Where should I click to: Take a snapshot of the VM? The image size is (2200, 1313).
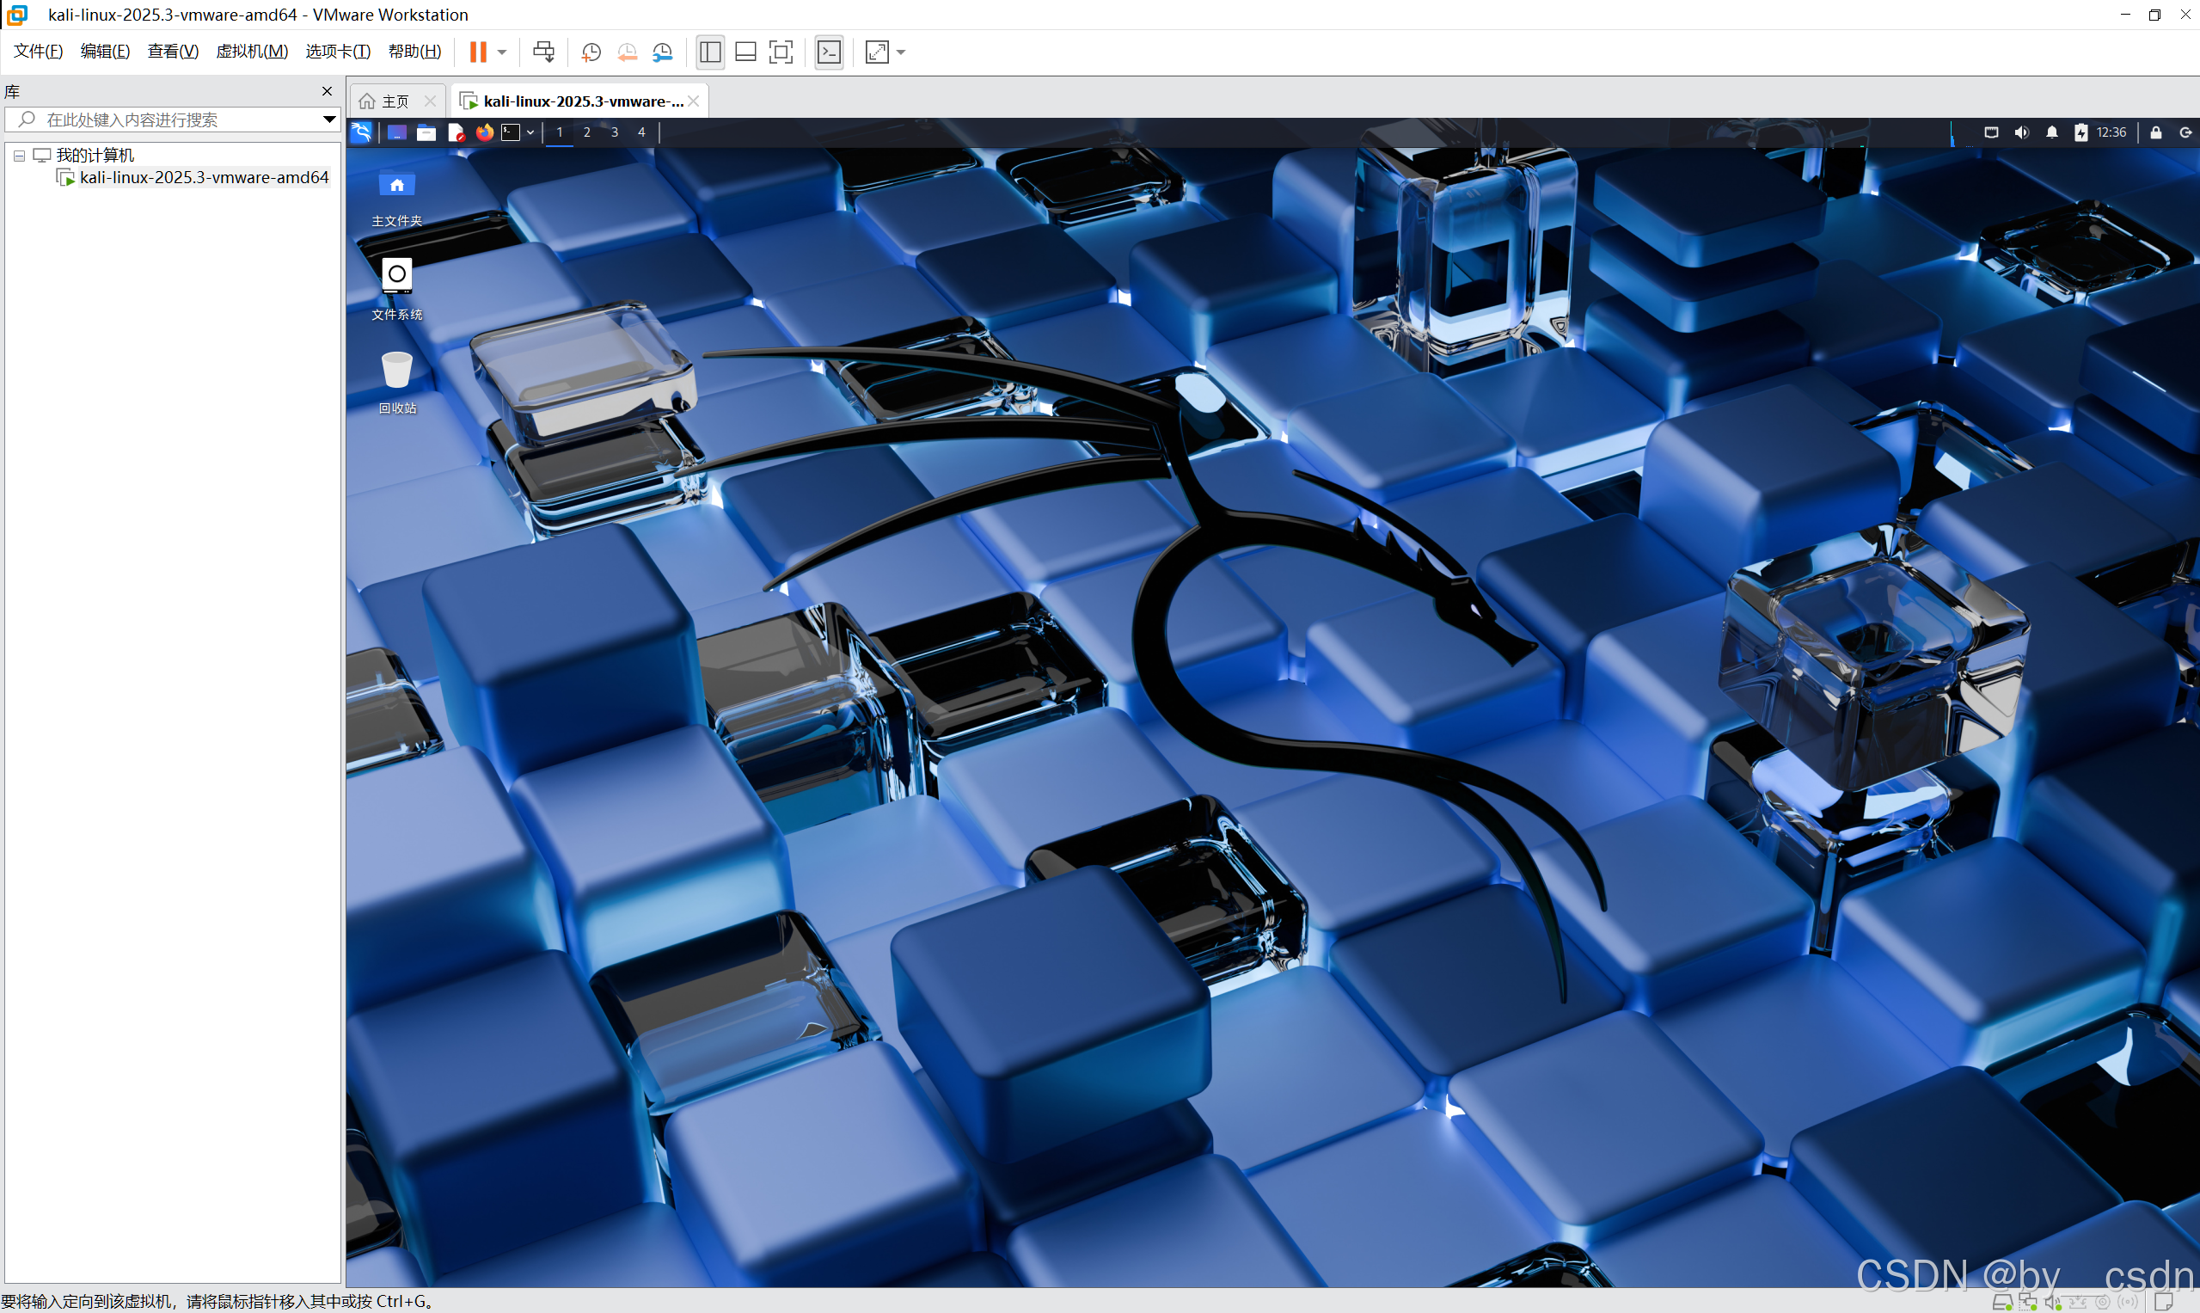[591, 52]
